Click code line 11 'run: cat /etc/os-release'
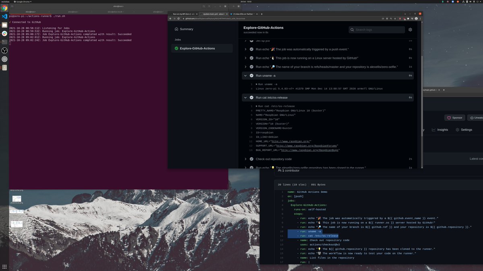Screen dimensions: 483x271 pyautogui.click(x=318, y=236)
